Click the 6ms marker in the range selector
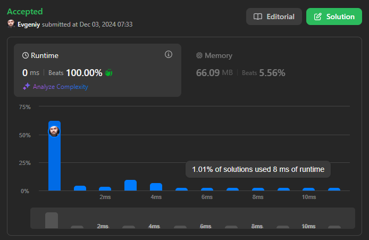This screenshot has width=369, height=240. coord(206,226)
